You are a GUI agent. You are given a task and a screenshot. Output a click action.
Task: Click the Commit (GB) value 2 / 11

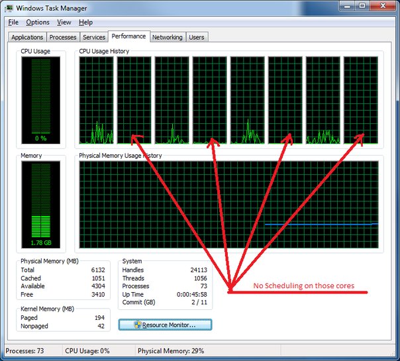point(199,302)
